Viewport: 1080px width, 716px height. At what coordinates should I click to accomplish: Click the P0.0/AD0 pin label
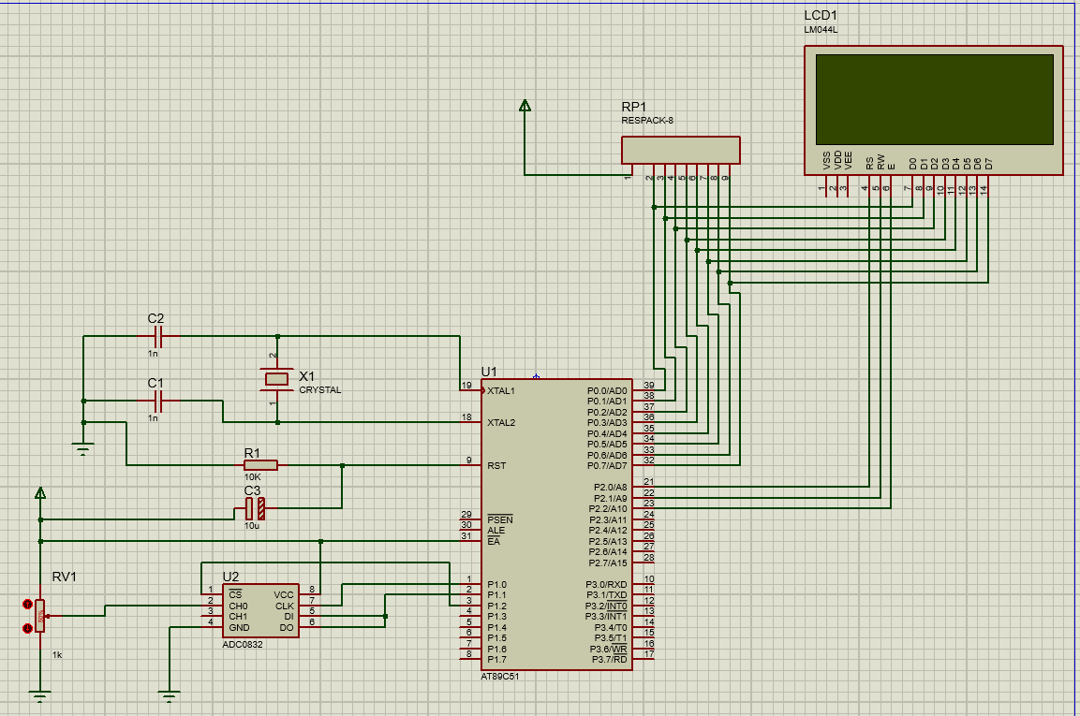click(x=607, y=391)
